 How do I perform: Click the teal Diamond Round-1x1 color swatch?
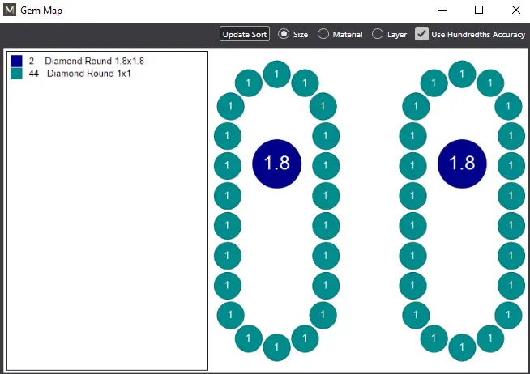[x=16, y=74]
